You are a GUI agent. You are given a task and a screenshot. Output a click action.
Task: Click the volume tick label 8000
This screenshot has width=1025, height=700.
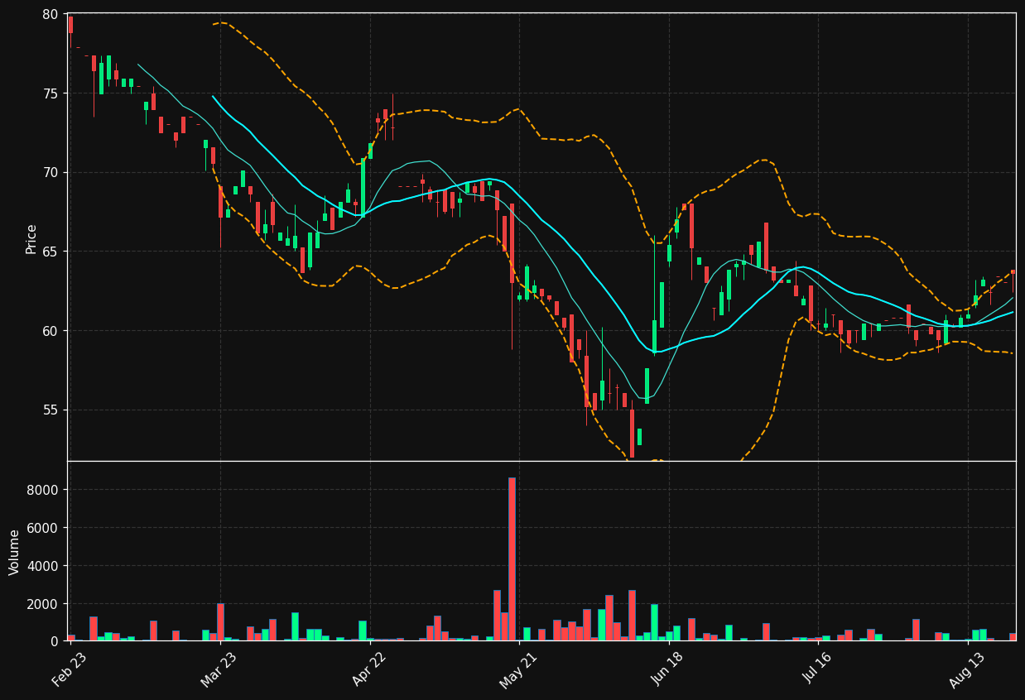(x=44, y=490)
